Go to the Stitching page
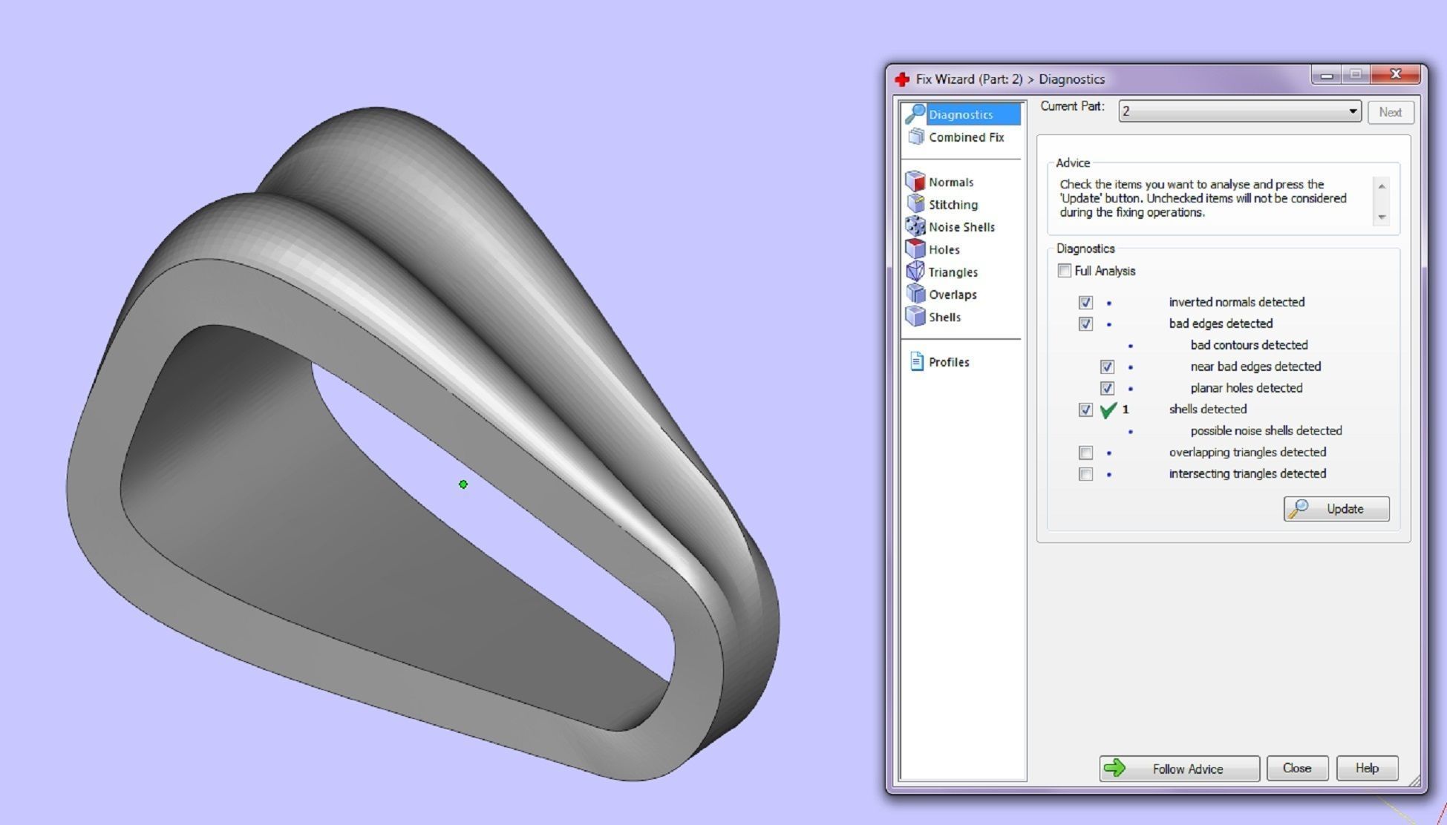This screenshot has height=825, width=1447. coord(953,204)
